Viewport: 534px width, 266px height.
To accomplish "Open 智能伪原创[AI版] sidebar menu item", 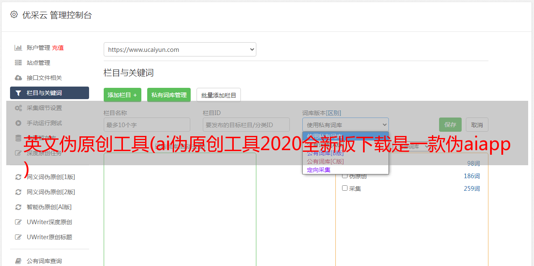I will click(x=49, y=207).
